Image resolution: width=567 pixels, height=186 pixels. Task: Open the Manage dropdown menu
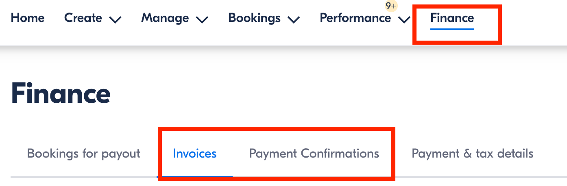[165, 18]
